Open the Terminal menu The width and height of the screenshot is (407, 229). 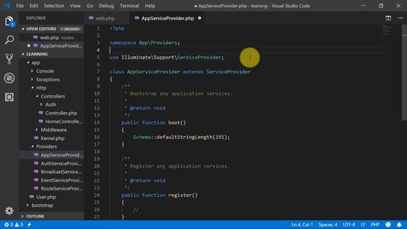click(129, 6)
